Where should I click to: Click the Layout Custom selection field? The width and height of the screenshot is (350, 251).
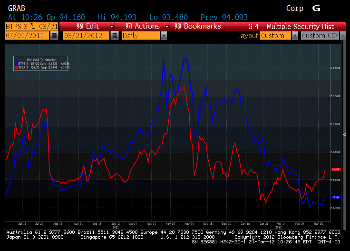tap(276, 36)
